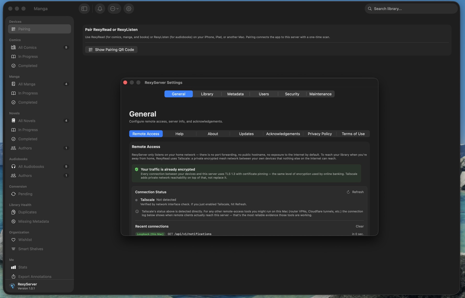The width and height of the screenshot is (465, 298).
Task: Switch to the Security settings tab
Action: [292, 94]
